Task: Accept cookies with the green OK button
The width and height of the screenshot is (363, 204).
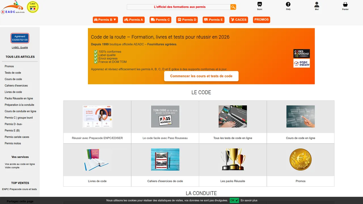Action: (234, 200)
